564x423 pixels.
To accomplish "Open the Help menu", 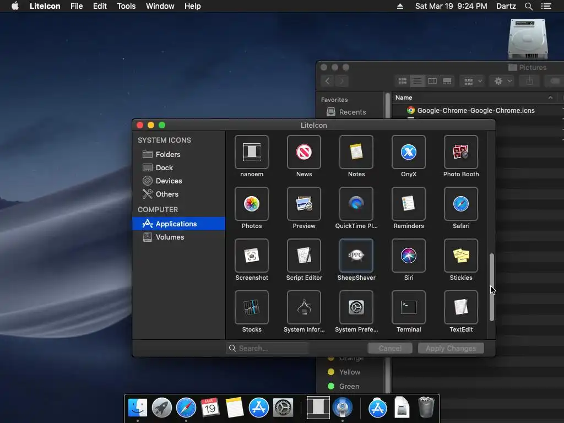I will [x=192, y=6].
